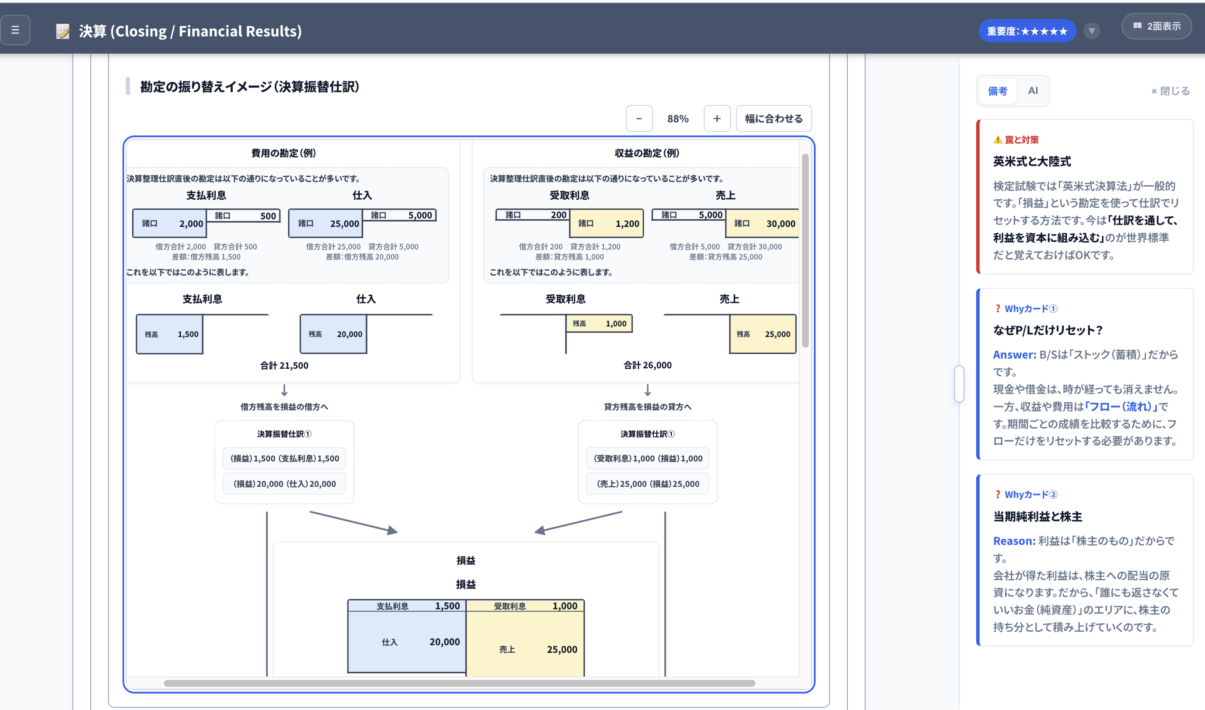The height and width of the screenshot is (710, 1205).
Task: Click the 残高 25,000 balance box
Action: click(763, 334)
